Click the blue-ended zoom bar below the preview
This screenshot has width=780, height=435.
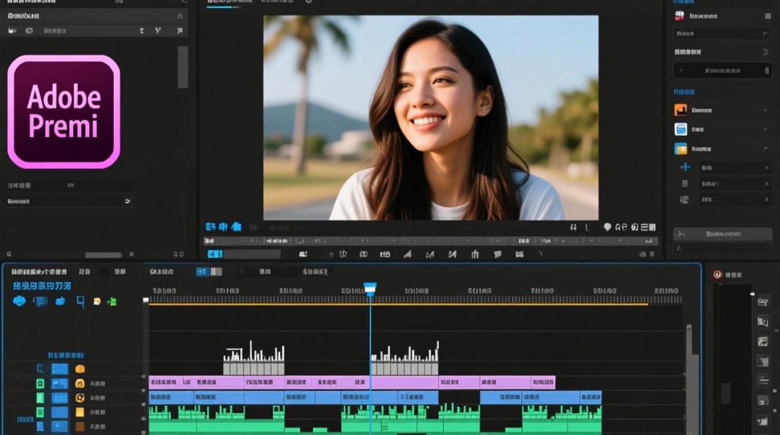244,254
